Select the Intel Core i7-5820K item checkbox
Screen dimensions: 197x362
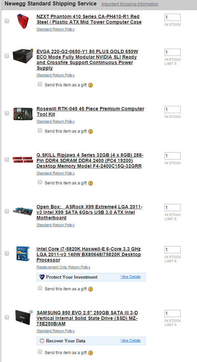[7, 253]
